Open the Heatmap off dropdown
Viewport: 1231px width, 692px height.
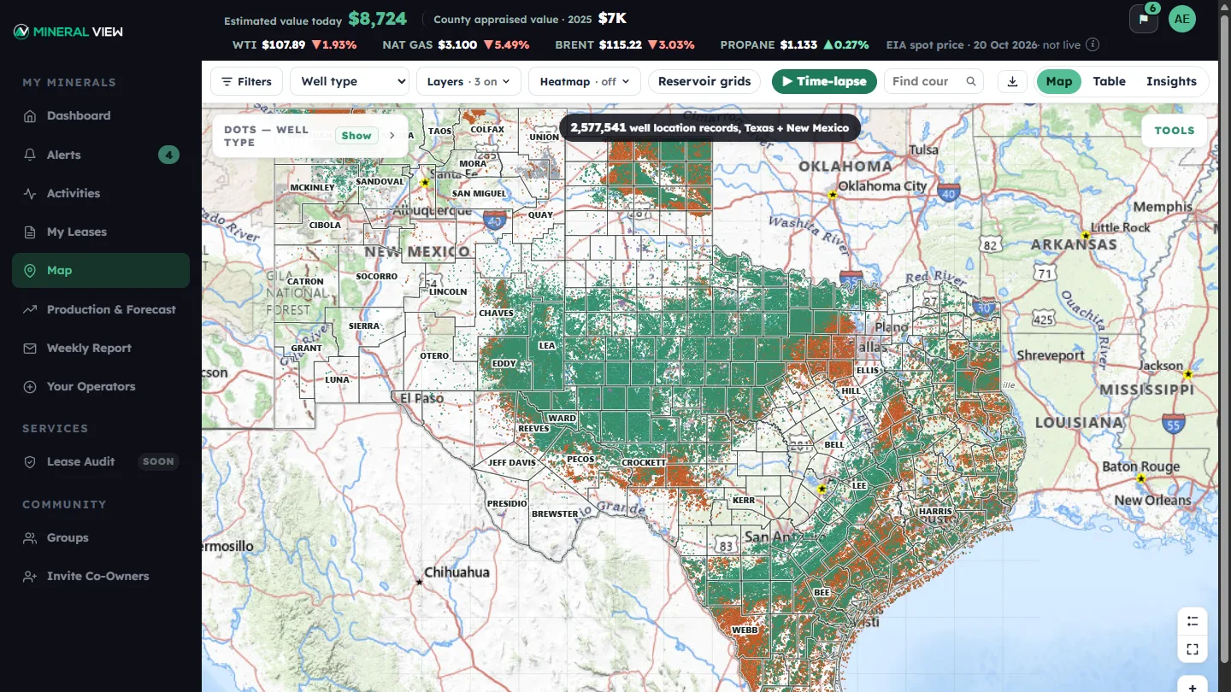585,81
